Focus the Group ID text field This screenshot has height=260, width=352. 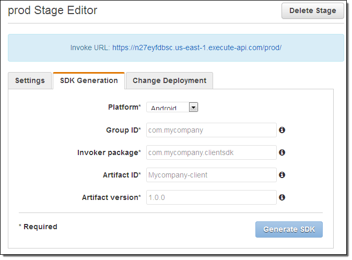click(x=211, y=130)
